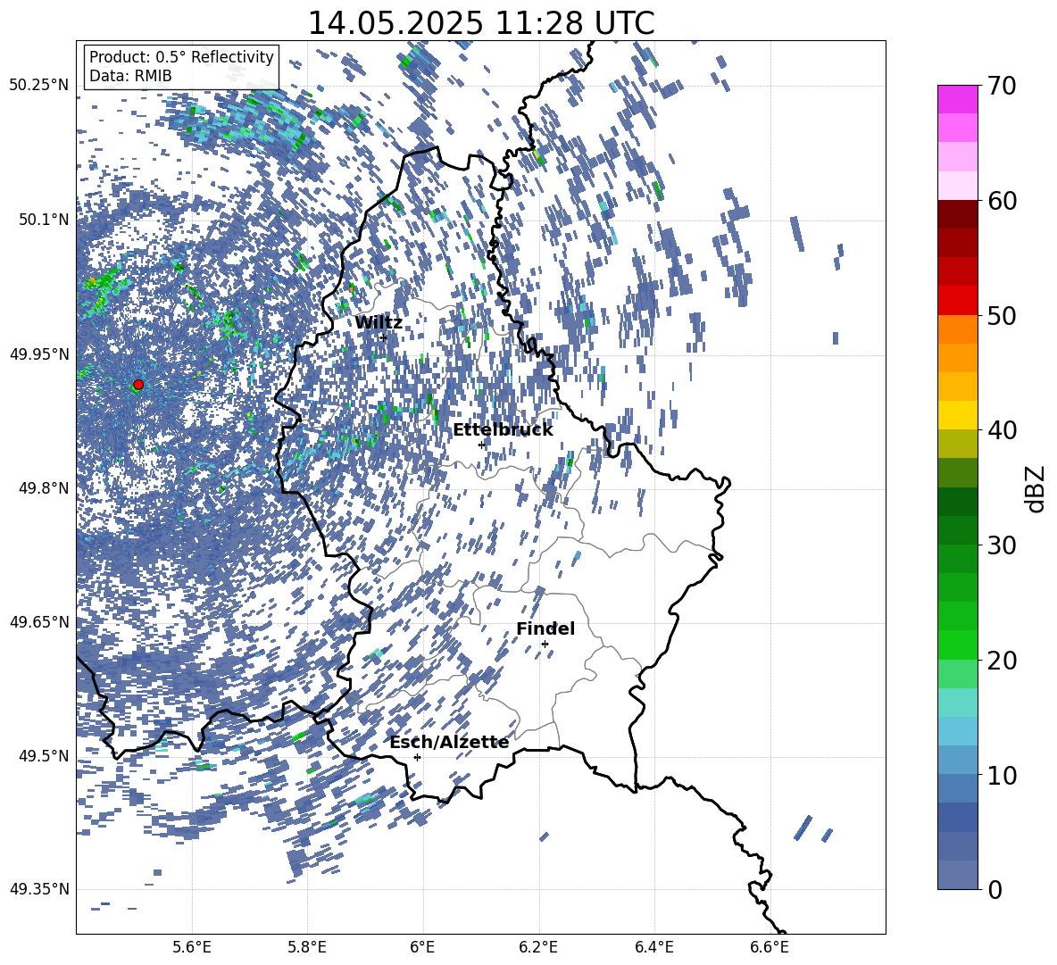
Task: Click the 6.6°E longitude label
Action: pos(770,947)
